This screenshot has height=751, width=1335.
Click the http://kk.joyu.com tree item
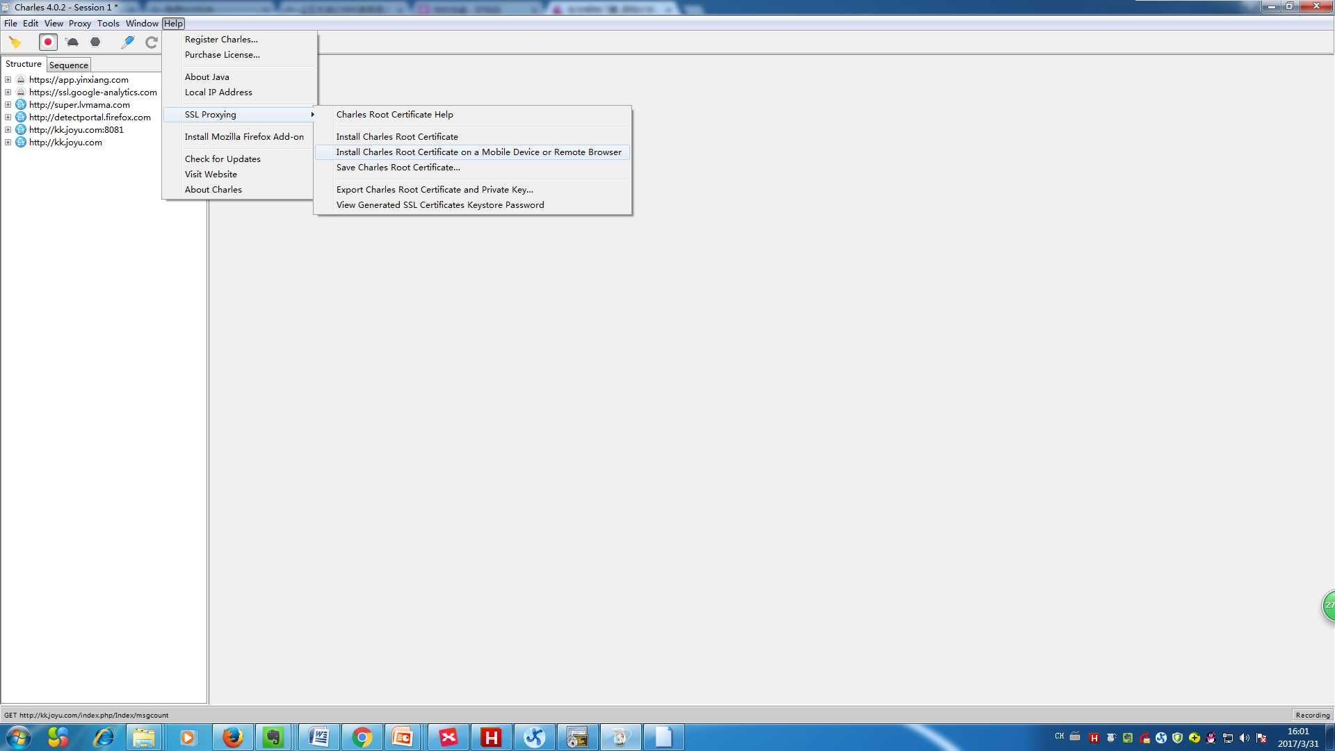tap(65, 142)
